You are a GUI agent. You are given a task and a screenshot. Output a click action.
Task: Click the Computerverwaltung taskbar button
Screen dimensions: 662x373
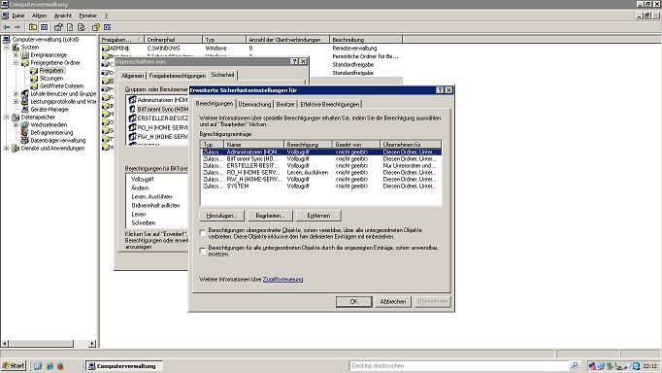pos(123,366)
